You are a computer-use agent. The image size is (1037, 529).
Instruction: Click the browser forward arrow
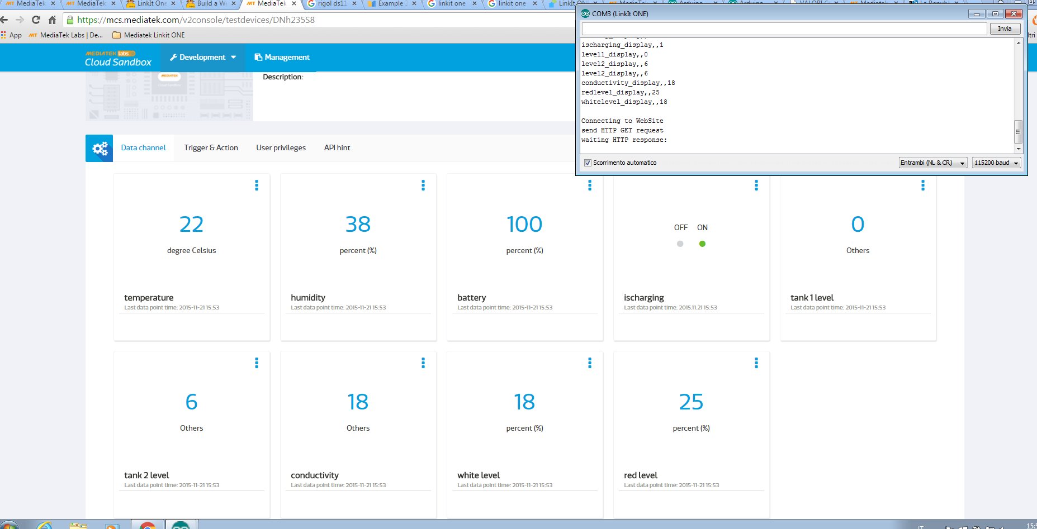[x=20, y=20]
